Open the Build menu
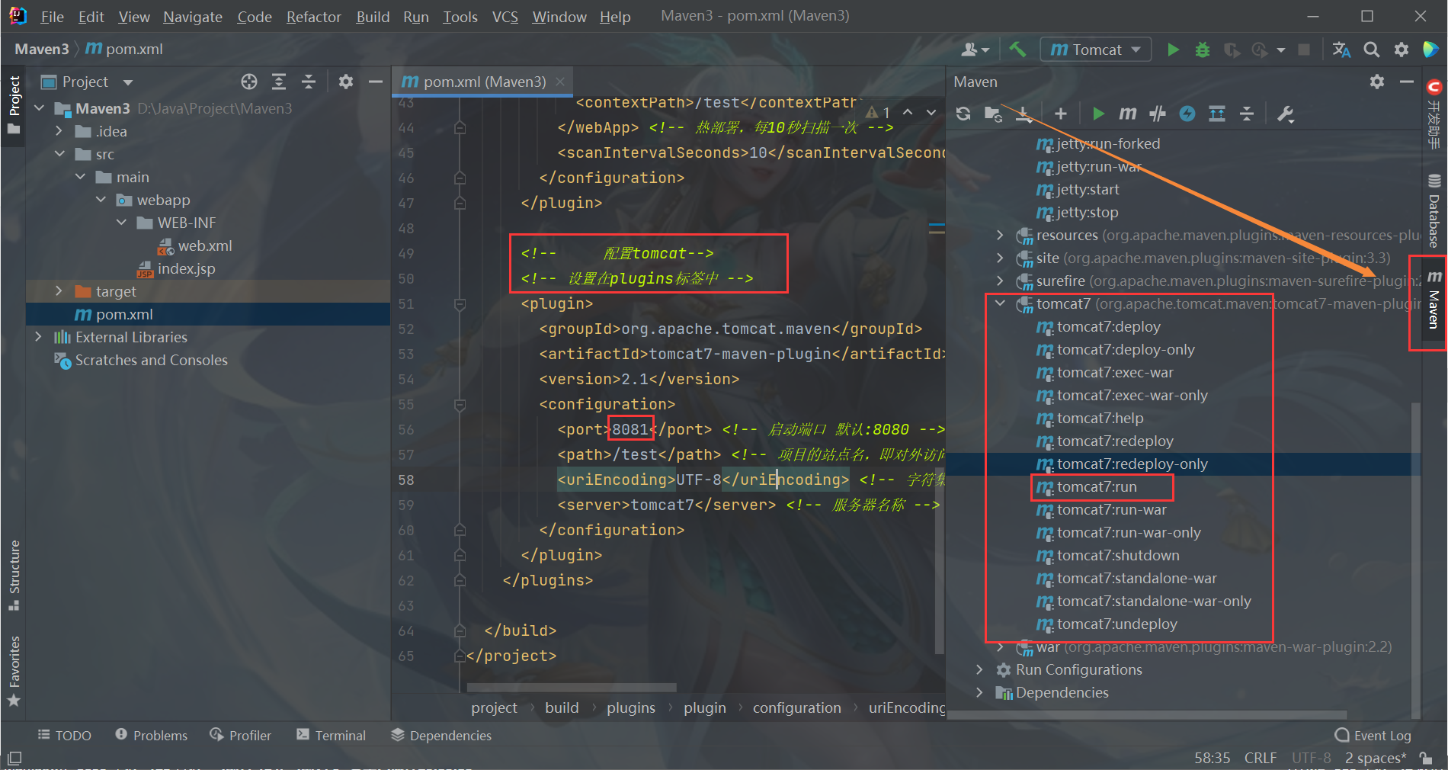Viewport: 1448px width, 770px height. point(373,17)
